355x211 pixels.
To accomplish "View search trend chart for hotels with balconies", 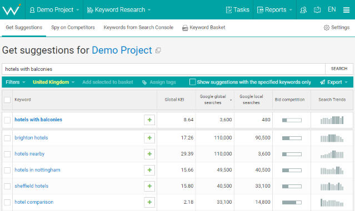I will (x=332, y=120).
